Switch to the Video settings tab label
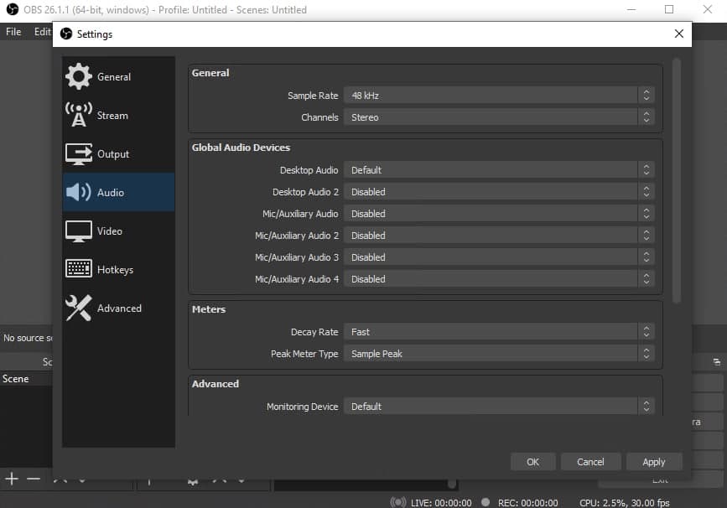This screenshot has width=727, height=508. [x=110, y=231]
